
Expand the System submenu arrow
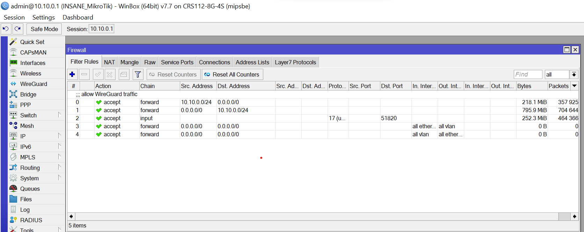pos(59,177)
